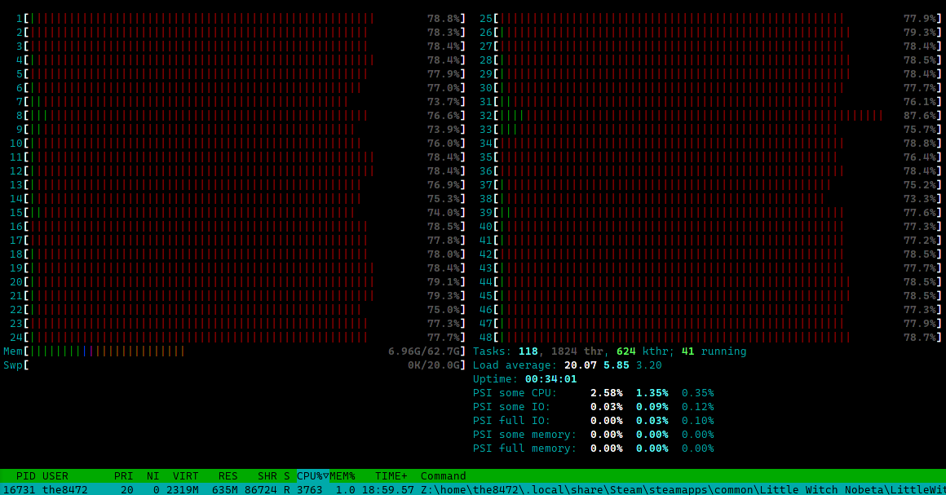Viewport: 946px width, 495px height.
Task: Toggle CPU% sort order header
Action: [312, 476]
